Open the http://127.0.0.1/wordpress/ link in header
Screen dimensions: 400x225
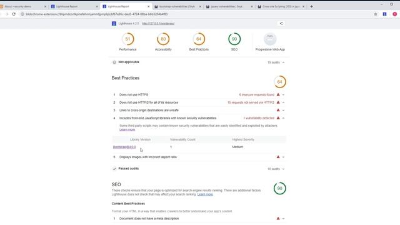tap(158, 24)
